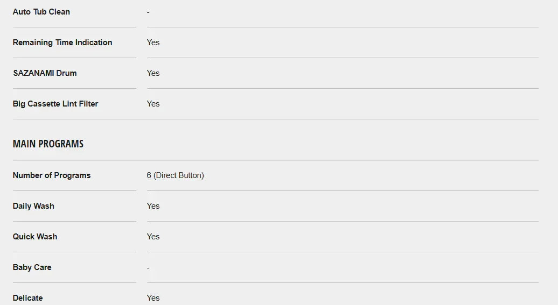Select the Quick Wash label
Screen dimensions: 558x305
[x=35, y=237]
